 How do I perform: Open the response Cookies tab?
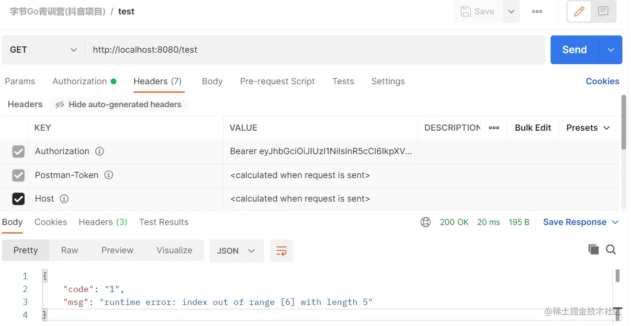click(51, 222)
